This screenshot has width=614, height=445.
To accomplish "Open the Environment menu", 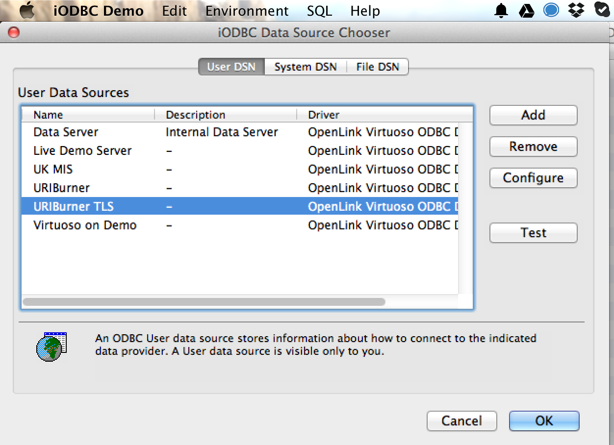I will coord(247,11).
